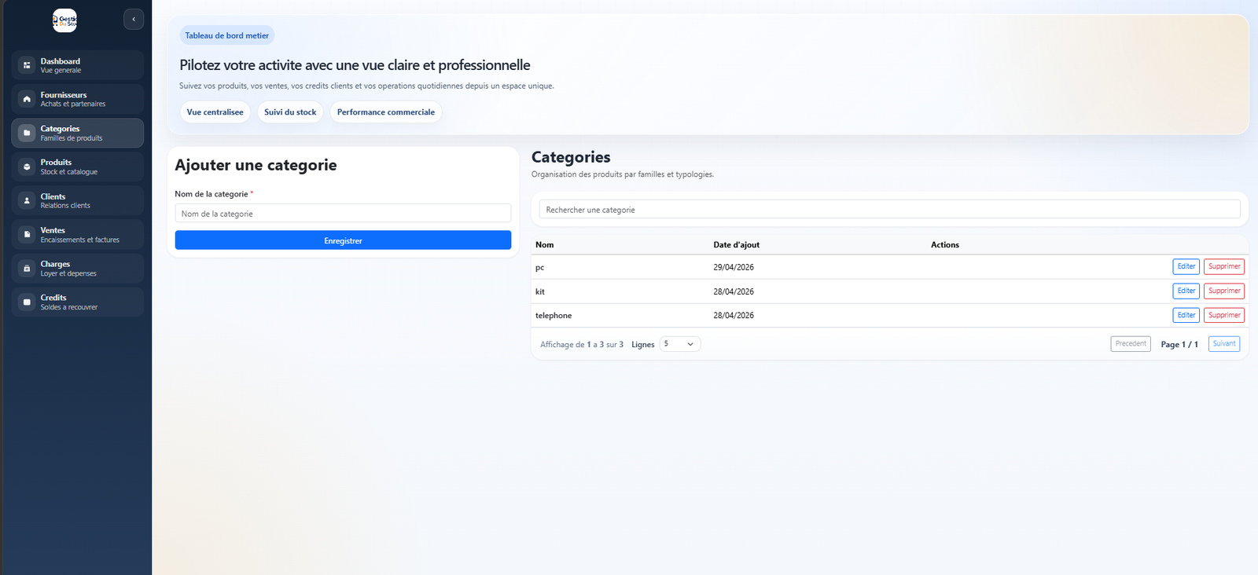Open Ventes encaissements et factures

click(77, 234)
